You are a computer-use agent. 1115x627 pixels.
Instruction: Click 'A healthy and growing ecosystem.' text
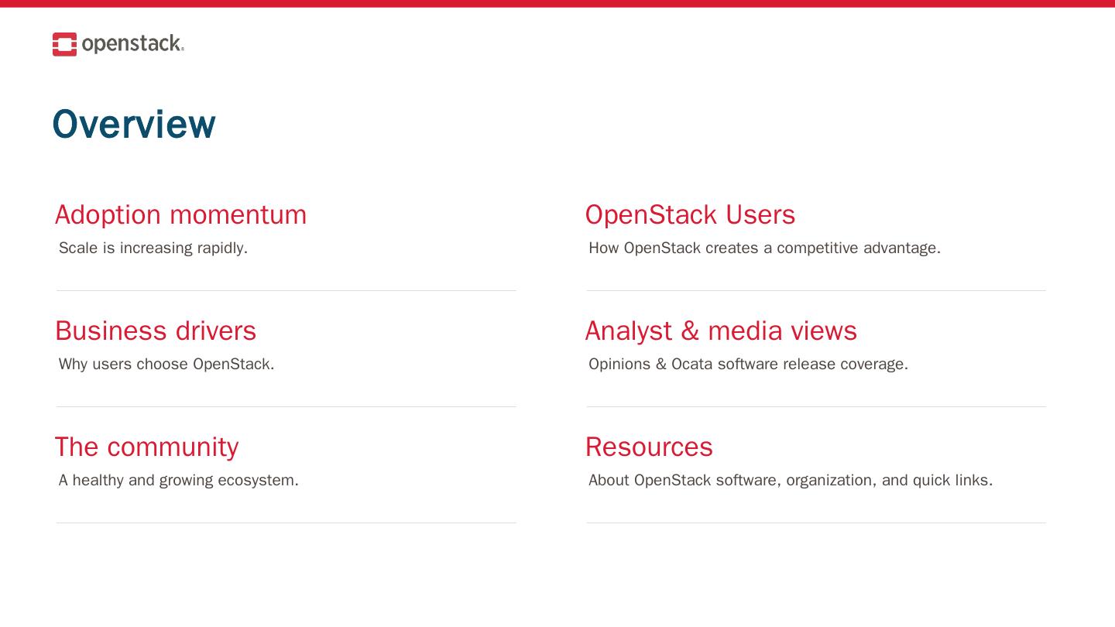[x=179, y=480]
